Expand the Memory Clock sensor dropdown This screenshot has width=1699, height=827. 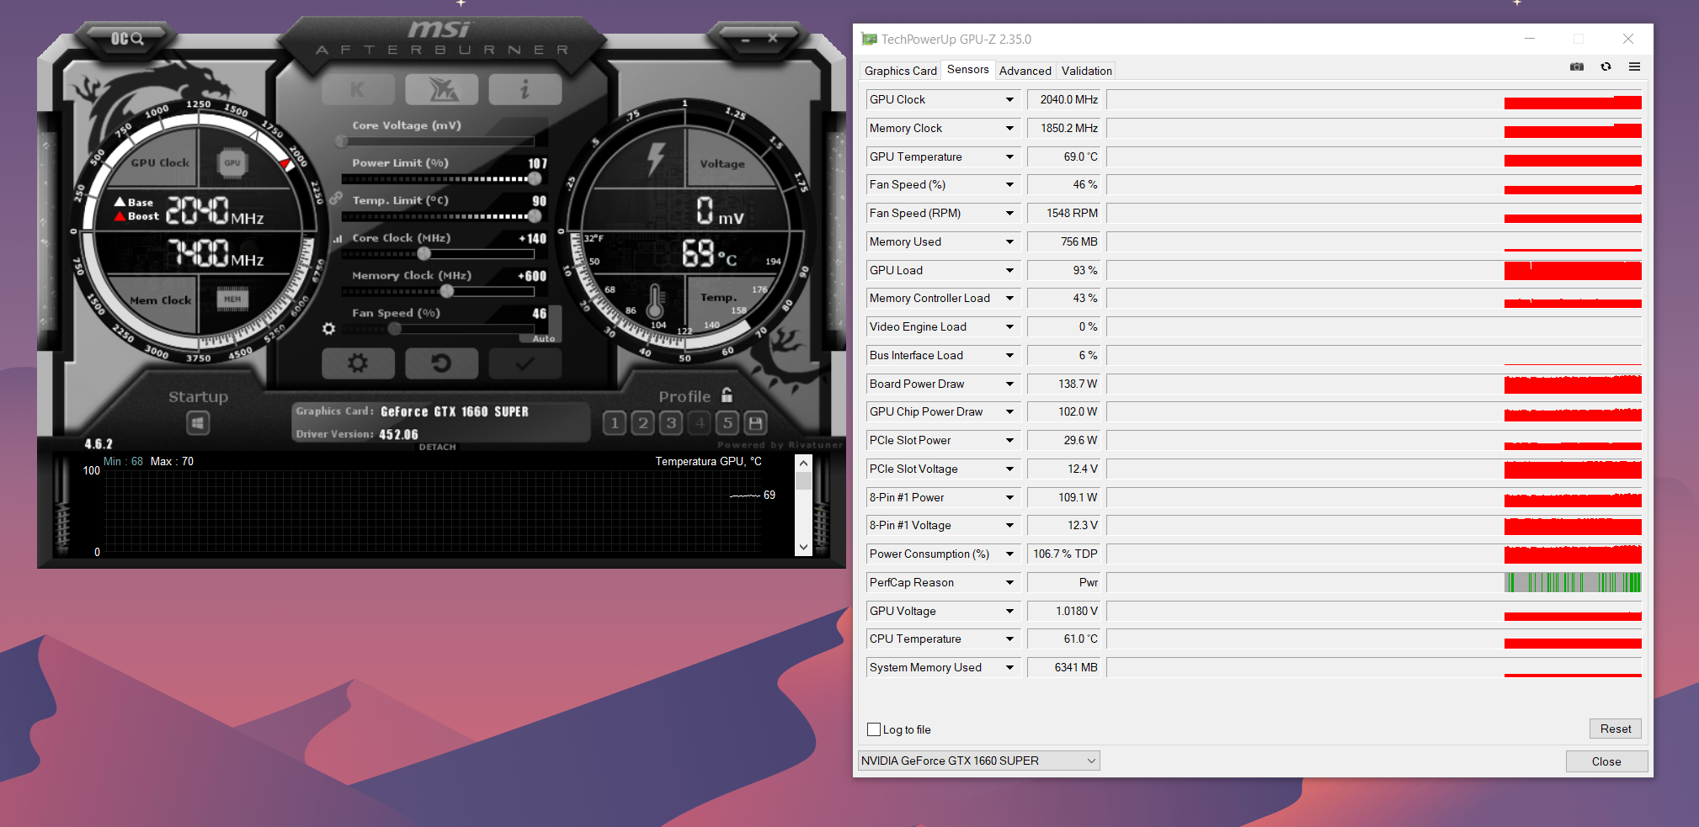point(1009,129)
